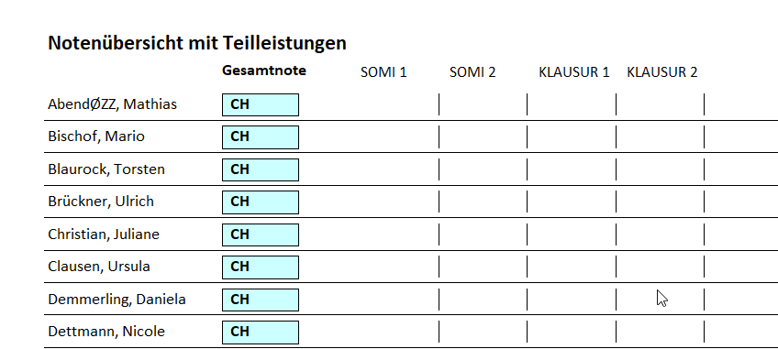This screenshot has height=349, width=778.
Task: Select Gesamtnote field for Abend, Mathias
Action: 261,104
